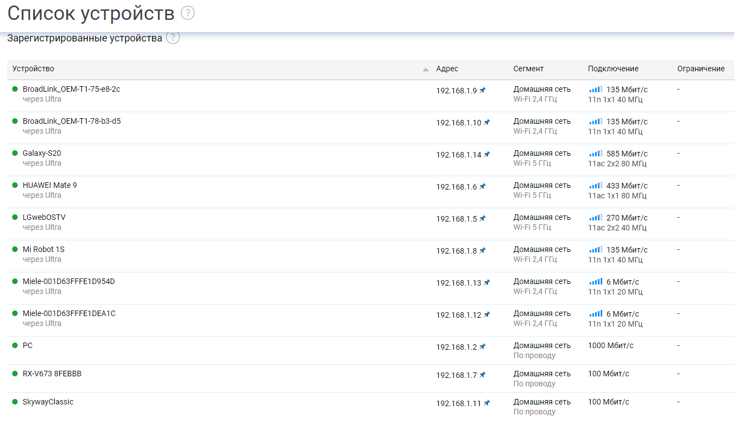
Task: Sort by the Адрес column header
Action: pos(447,69)
